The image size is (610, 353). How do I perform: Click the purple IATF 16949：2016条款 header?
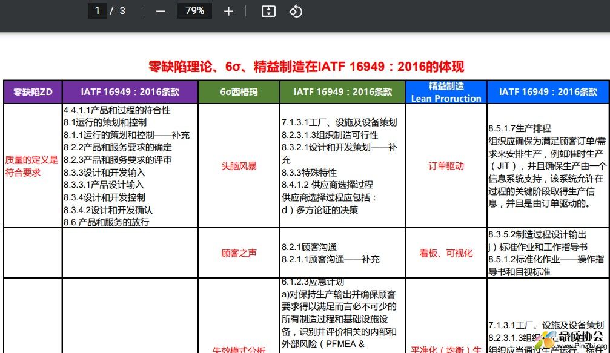130,92
